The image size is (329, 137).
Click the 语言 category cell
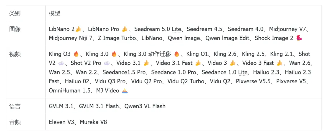26,106
